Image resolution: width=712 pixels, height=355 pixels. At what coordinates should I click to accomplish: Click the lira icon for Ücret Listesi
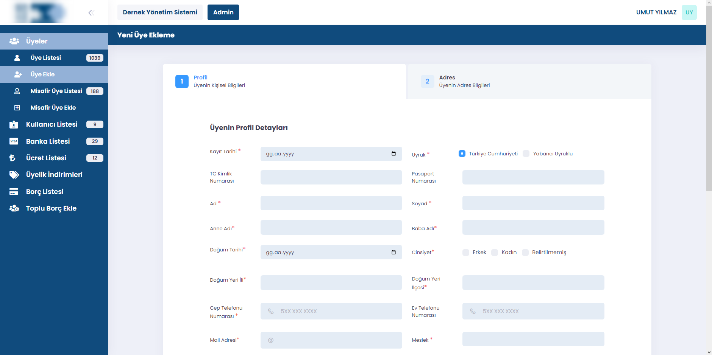coord(12,158)
